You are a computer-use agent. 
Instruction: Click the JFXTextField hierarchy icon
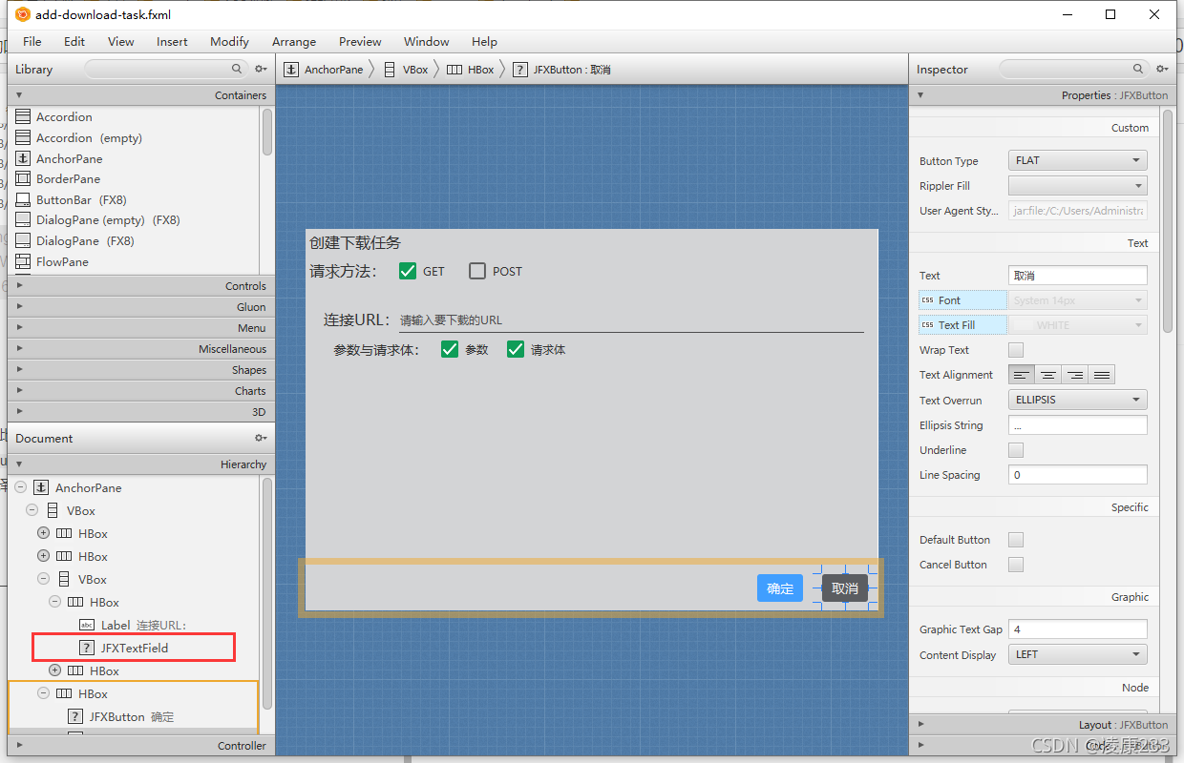click(x=87, y=648)
